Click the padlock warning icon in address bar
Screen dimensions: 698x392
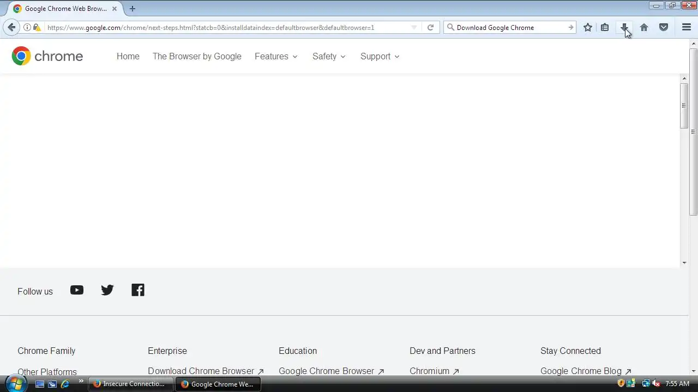pos(37,27)
